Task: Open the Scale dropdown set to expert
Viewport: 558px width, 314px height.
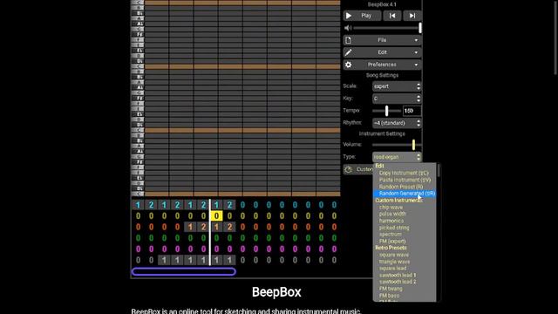Action: 397,86
